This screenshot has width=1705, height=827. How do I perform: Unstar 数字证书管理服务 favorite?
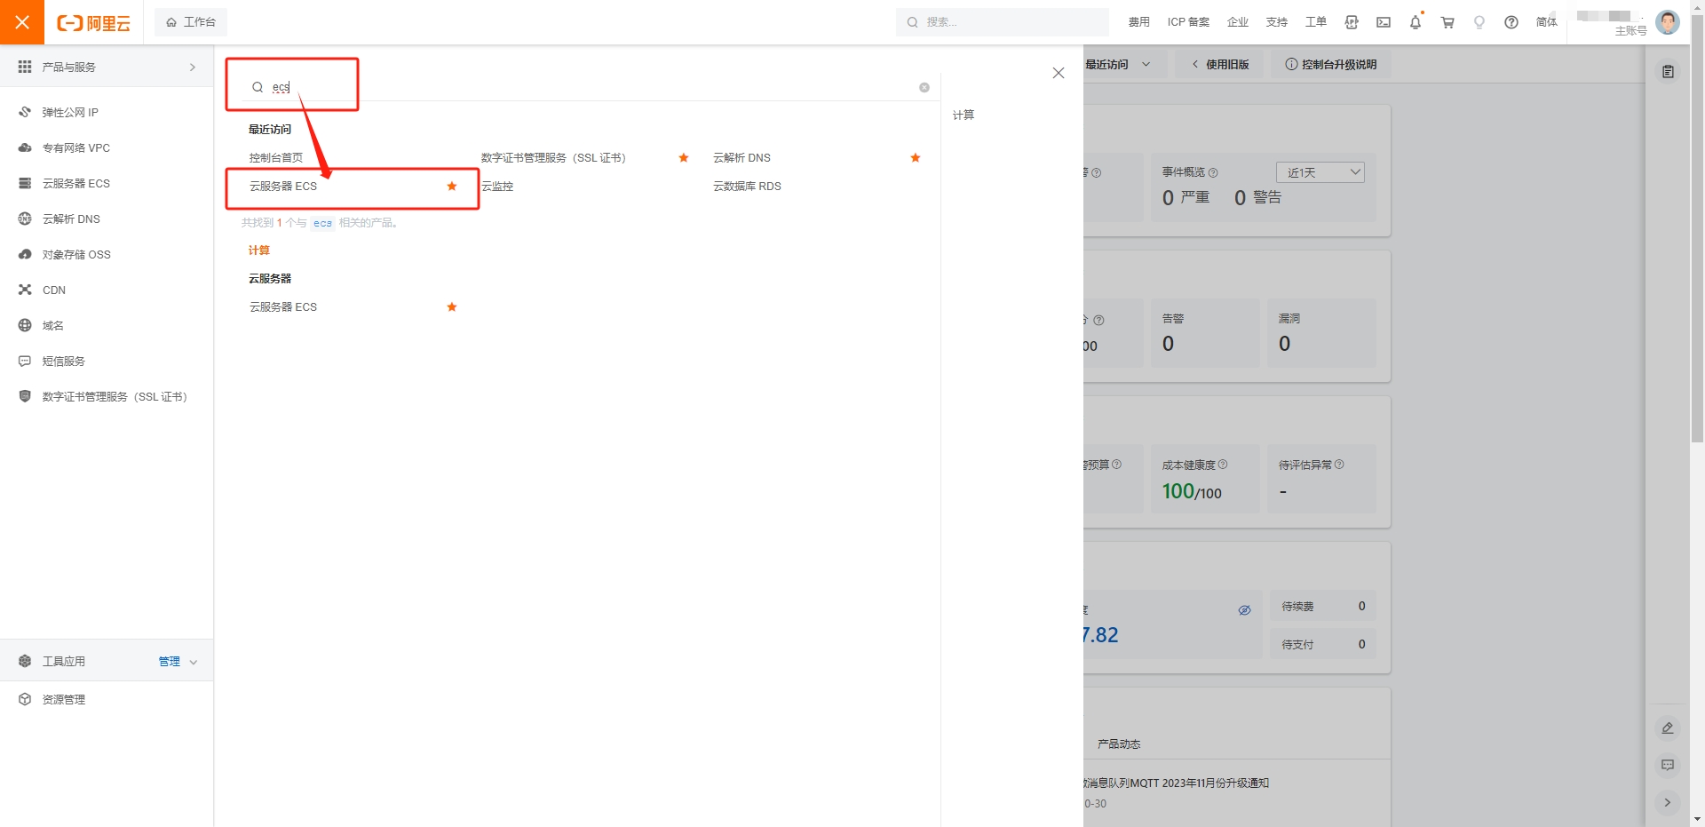684,157
